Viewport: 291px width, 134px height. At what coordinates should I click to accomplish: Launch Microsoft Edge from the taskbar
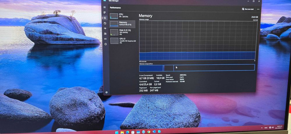pos(127,132)
